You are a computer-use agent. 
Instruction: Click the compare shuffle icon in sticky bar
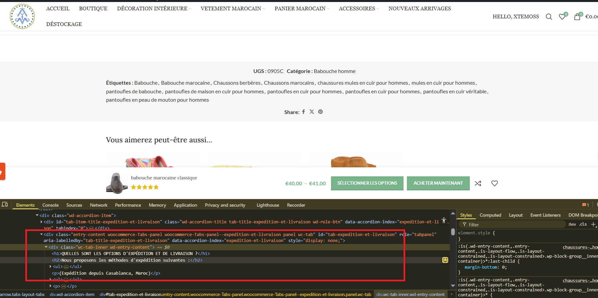click(x=478, y=183)
